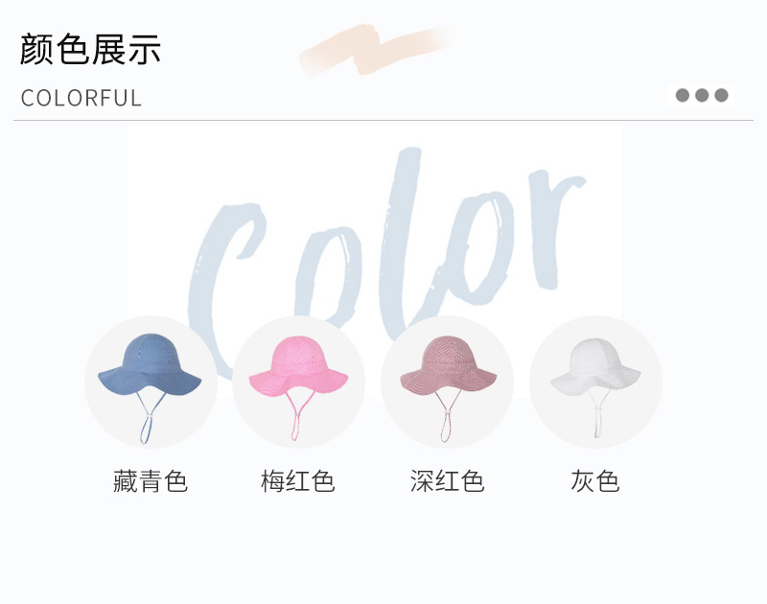767x604 pixels.
Task: Click the navy blue hat thumbnail
Action: 151,382
